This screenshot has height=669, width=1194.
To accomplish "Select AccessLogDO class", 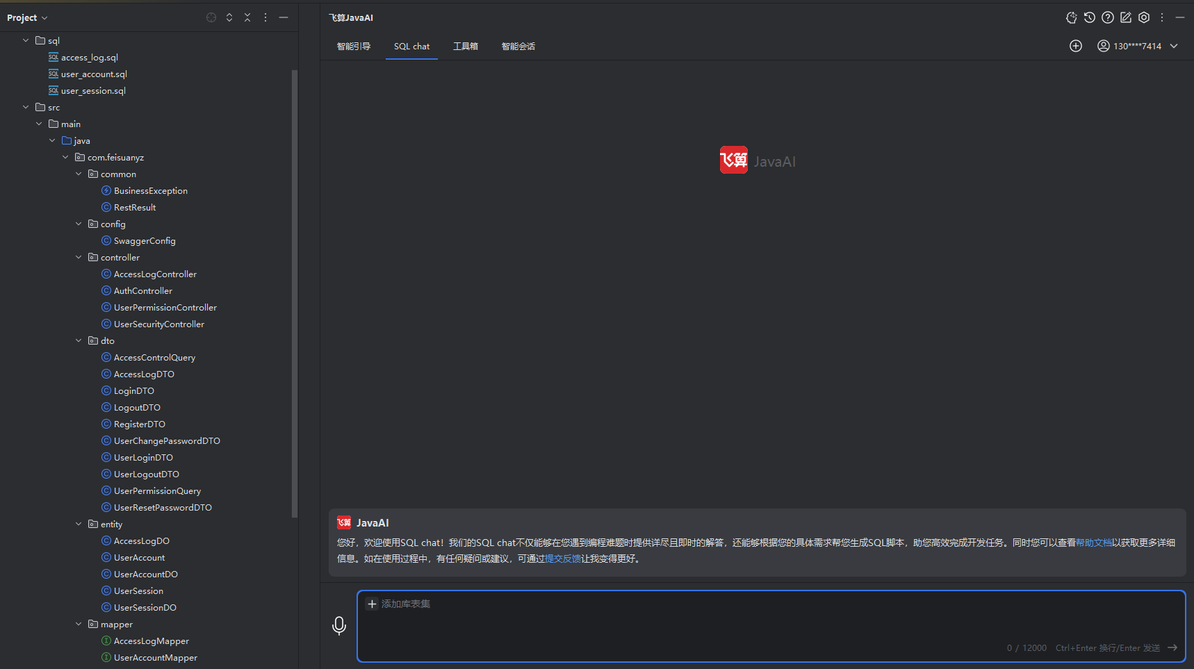I will (141, 540).
